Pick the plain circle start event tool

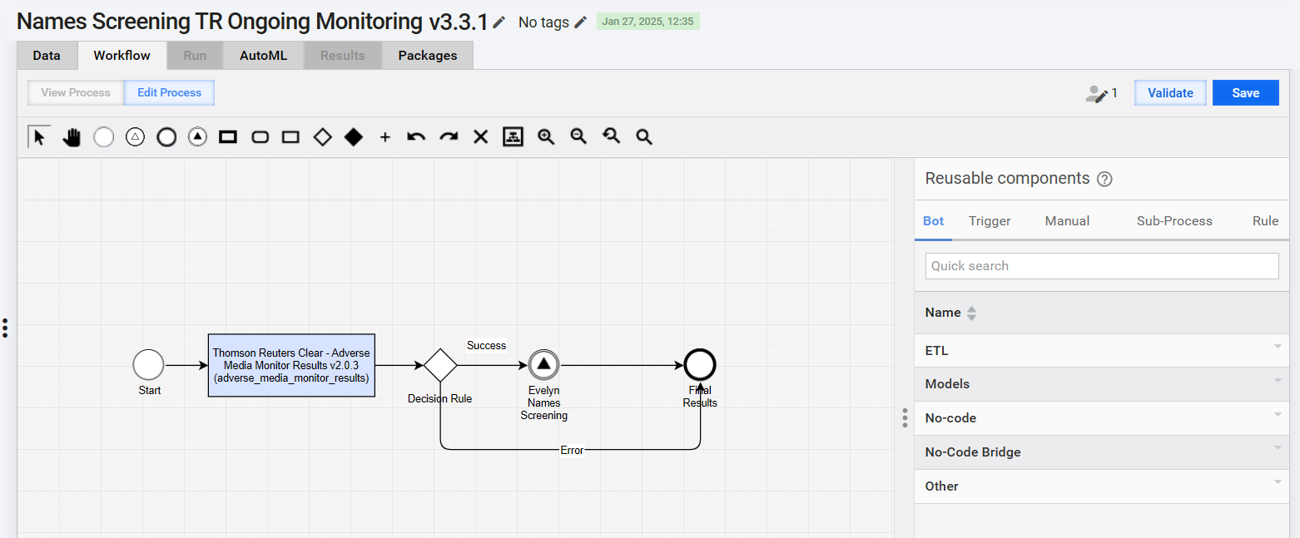[x=103, y=137]
